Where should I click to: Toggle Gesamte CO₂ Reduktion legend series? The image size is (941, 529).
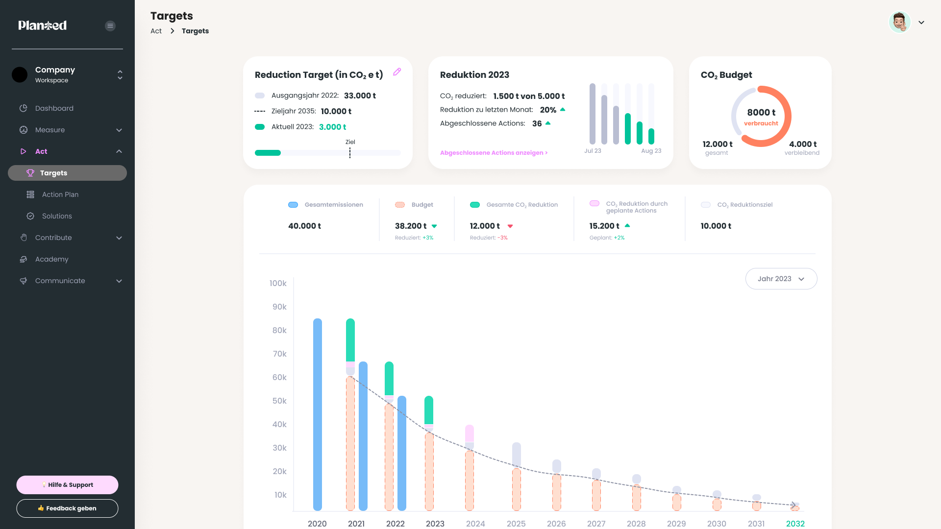pyautogui.click(x=475, y=205)
